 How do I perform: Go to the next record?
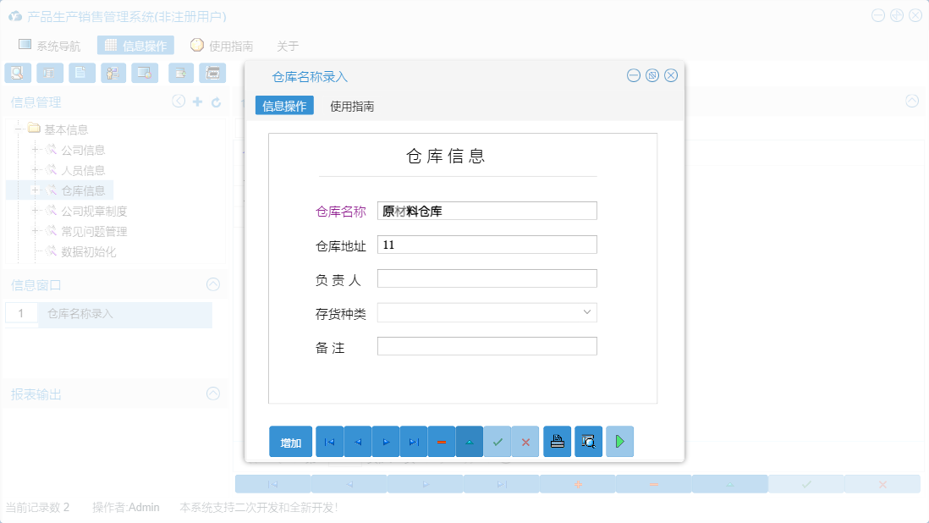click(385, 441)
